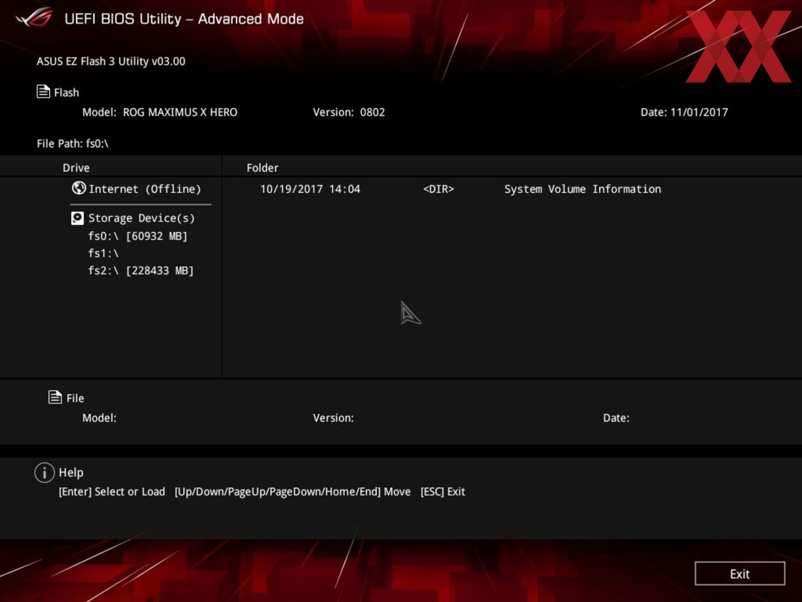Click Model ROG MAXIMUS X HERO text

point(160,112)
